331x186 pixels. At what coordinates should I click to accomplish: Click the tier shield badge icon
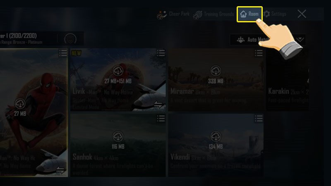point(70,39)
